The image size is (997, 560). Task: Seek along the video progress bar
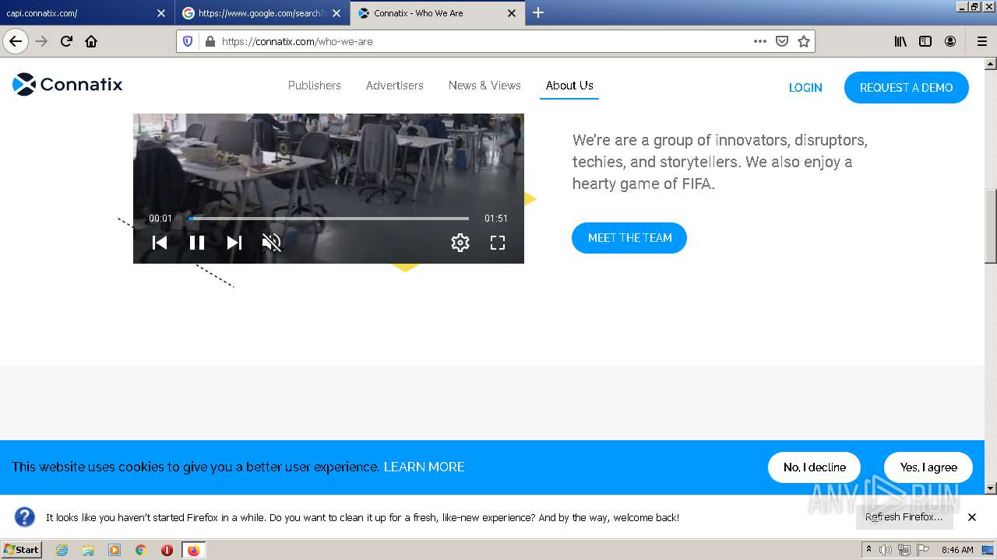(x=329, y=219)
